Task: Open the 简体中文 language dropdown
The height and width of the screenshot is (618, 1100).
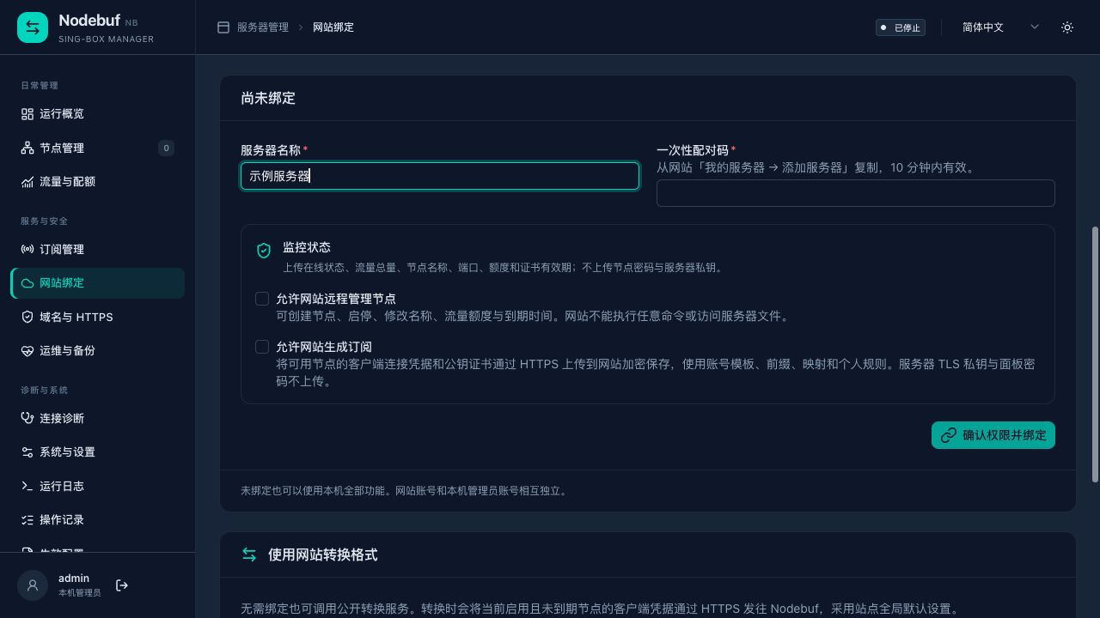Action: (1000, 27)
